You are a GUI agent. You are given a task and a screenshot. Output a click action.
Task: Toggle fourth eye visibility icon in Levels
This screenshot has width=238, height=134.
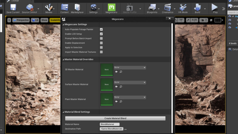click(230, 27)
